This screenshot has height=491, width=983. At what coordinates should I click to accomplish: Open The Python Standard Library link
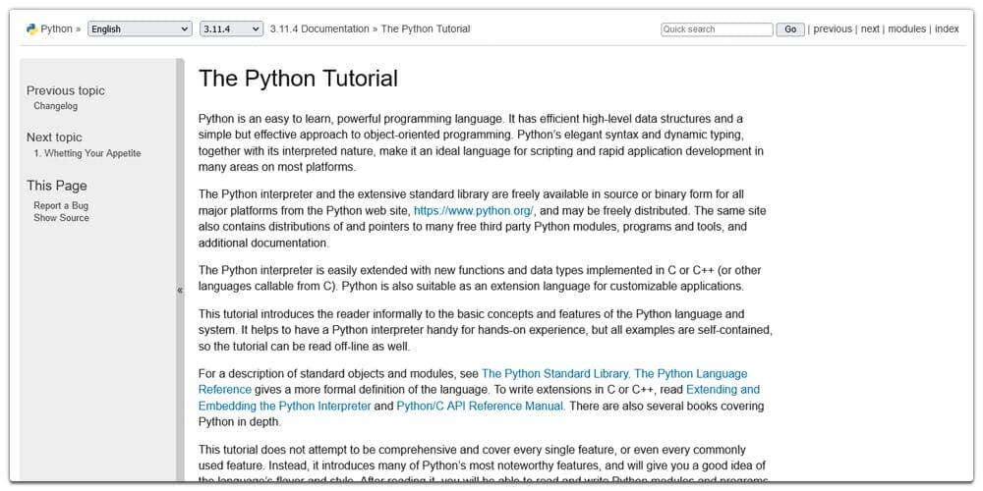(x=556, y=374)
